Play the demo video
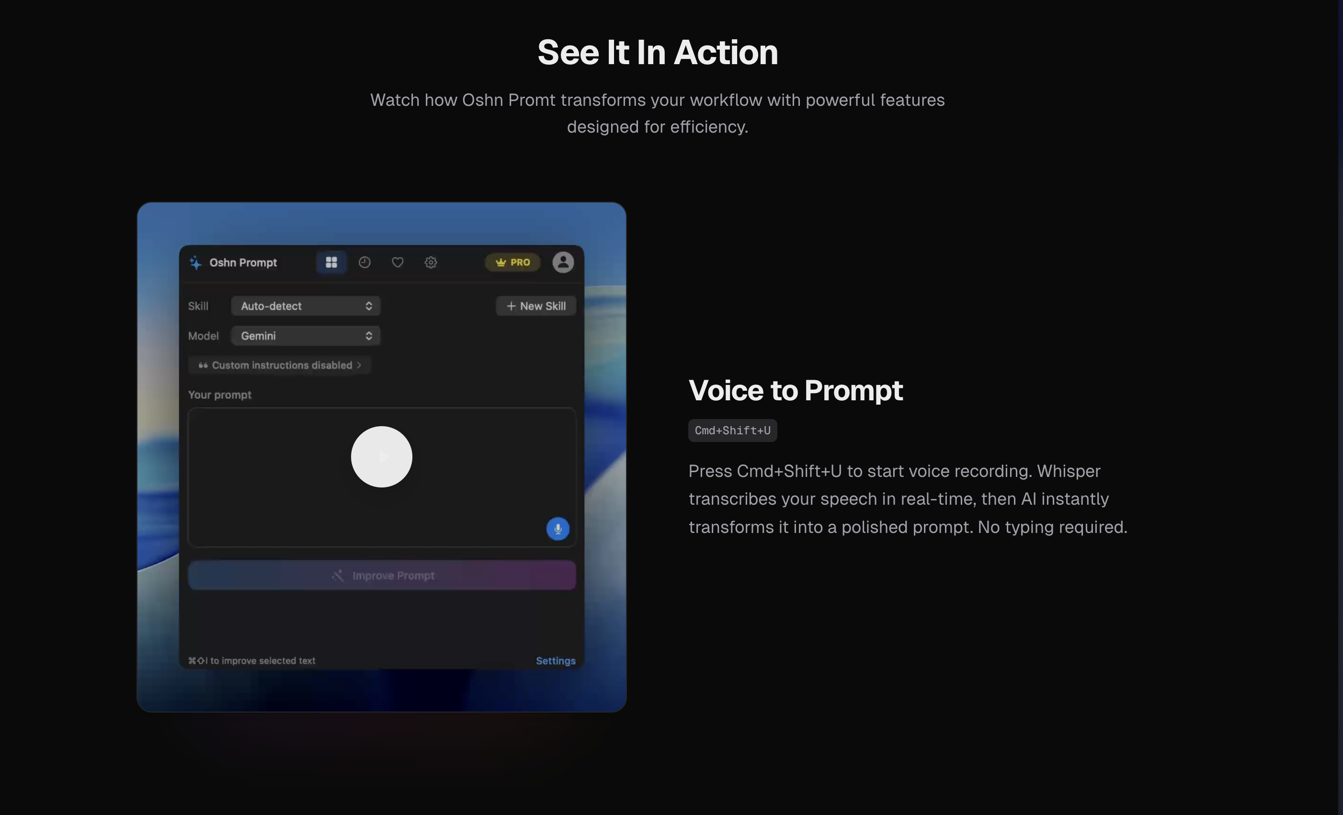Viewport: 1343px width, 815px height. [382, 457]
